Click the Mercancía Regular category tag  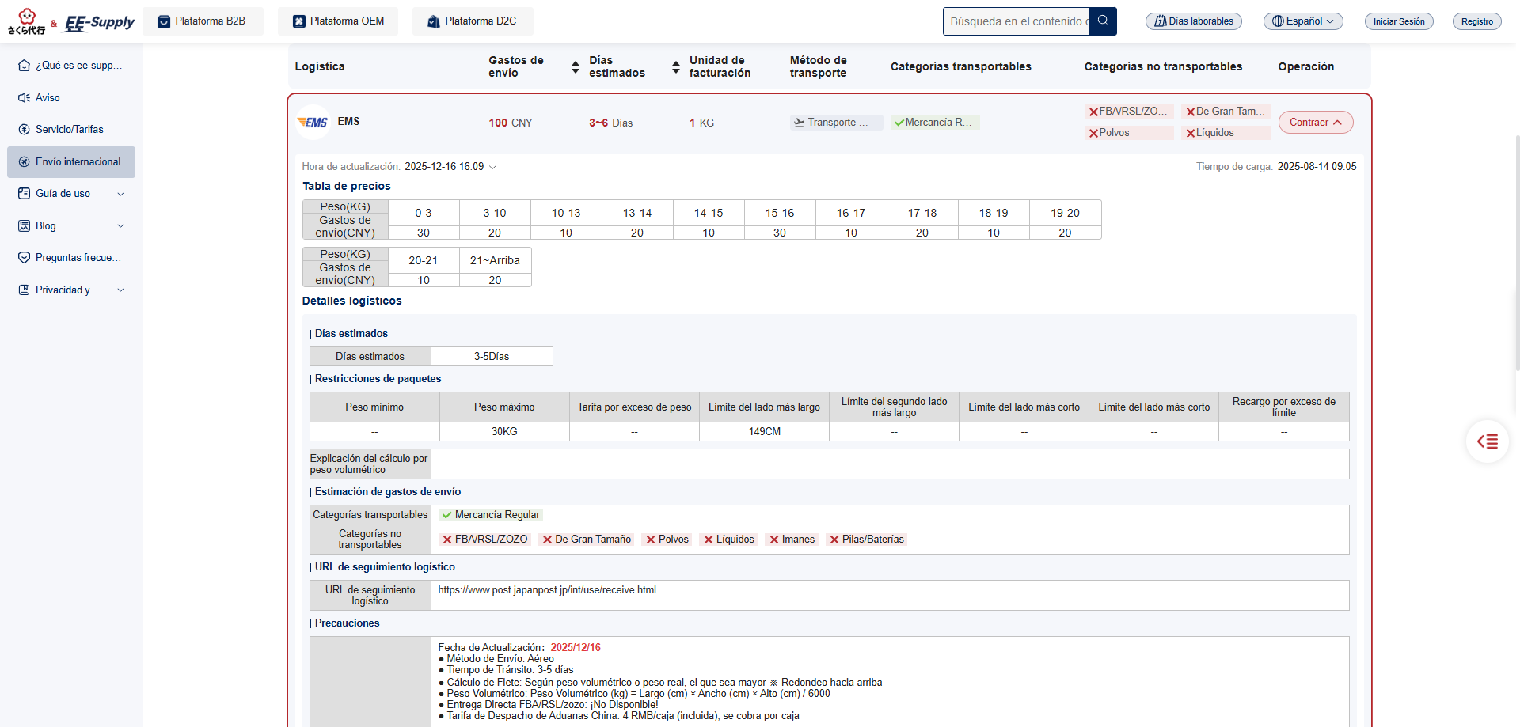coord(491,515)
